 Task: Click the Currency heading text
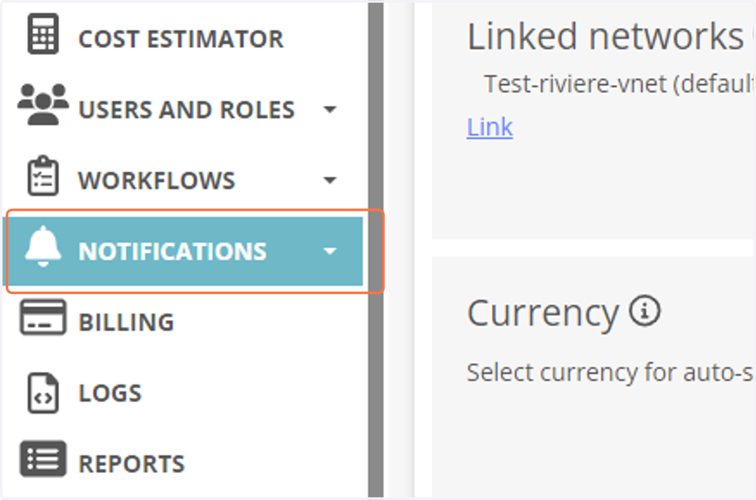coord(543,312)
